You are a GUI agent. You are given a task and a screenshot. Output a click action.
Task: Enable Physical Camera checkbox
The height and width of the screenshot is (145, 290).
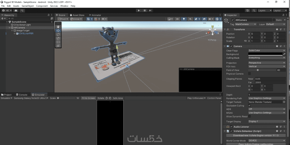(249, 74)
